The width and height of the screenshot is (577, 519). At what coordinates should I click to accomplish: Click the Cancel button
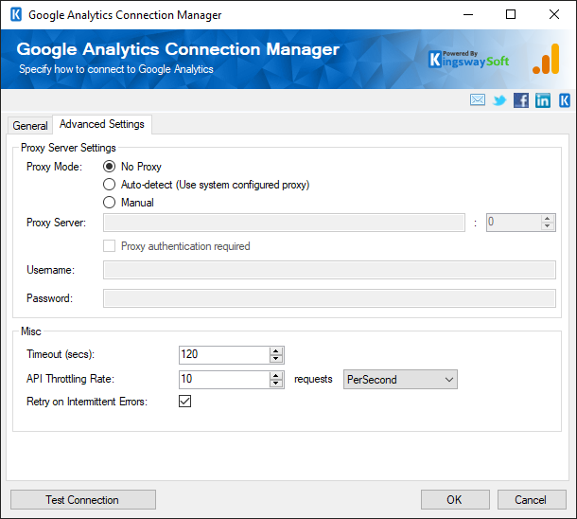click(532, 500)
